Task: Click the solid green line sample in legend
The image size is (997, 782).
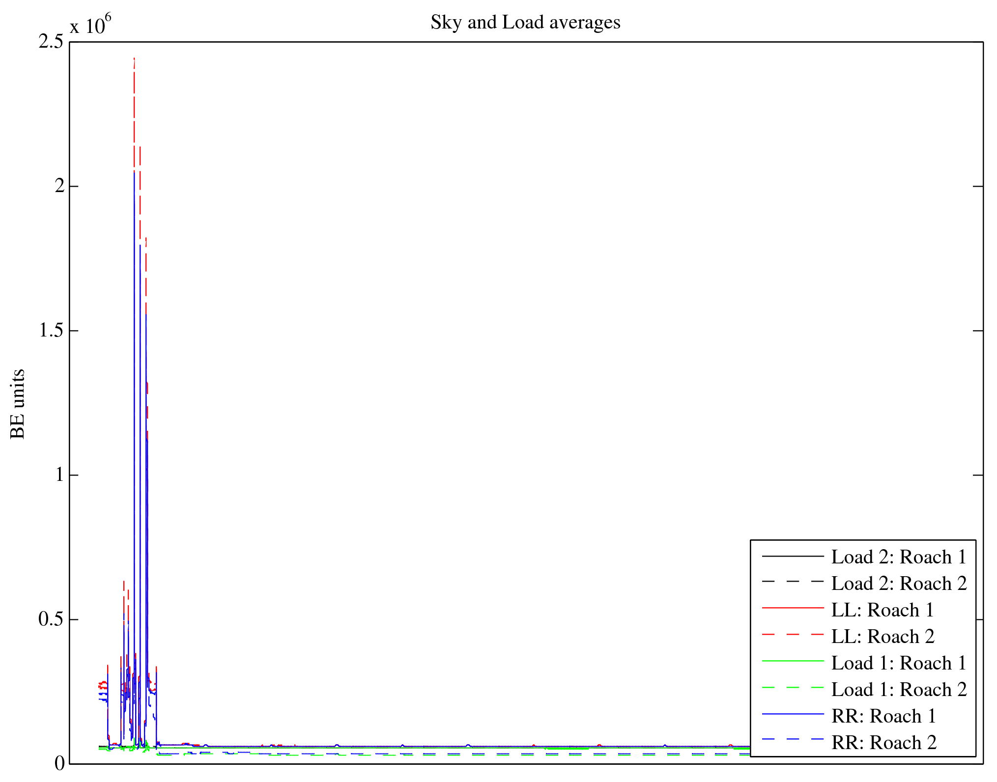Action: click(792, 661)
